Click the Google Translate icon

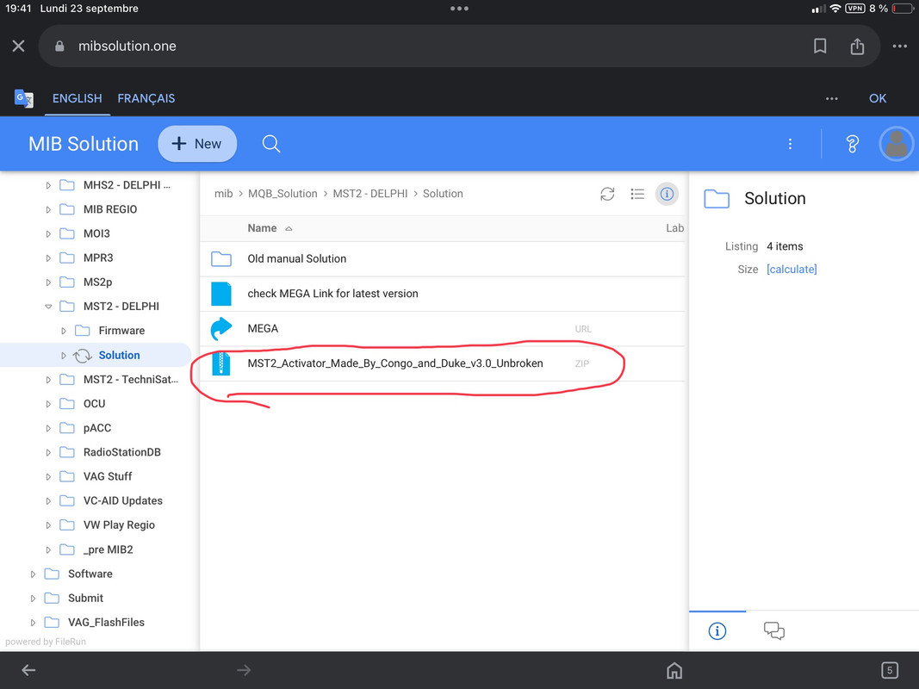click(23, 98)
